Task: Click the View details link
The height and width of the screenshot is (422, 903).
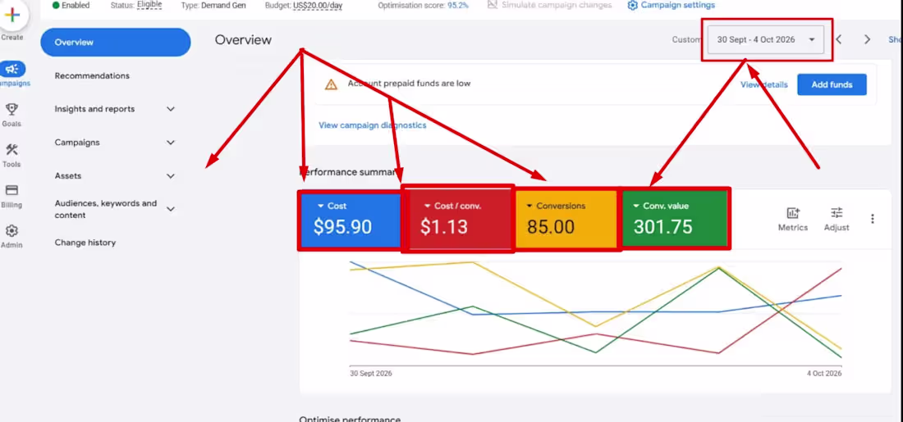Action: [763, 84]
